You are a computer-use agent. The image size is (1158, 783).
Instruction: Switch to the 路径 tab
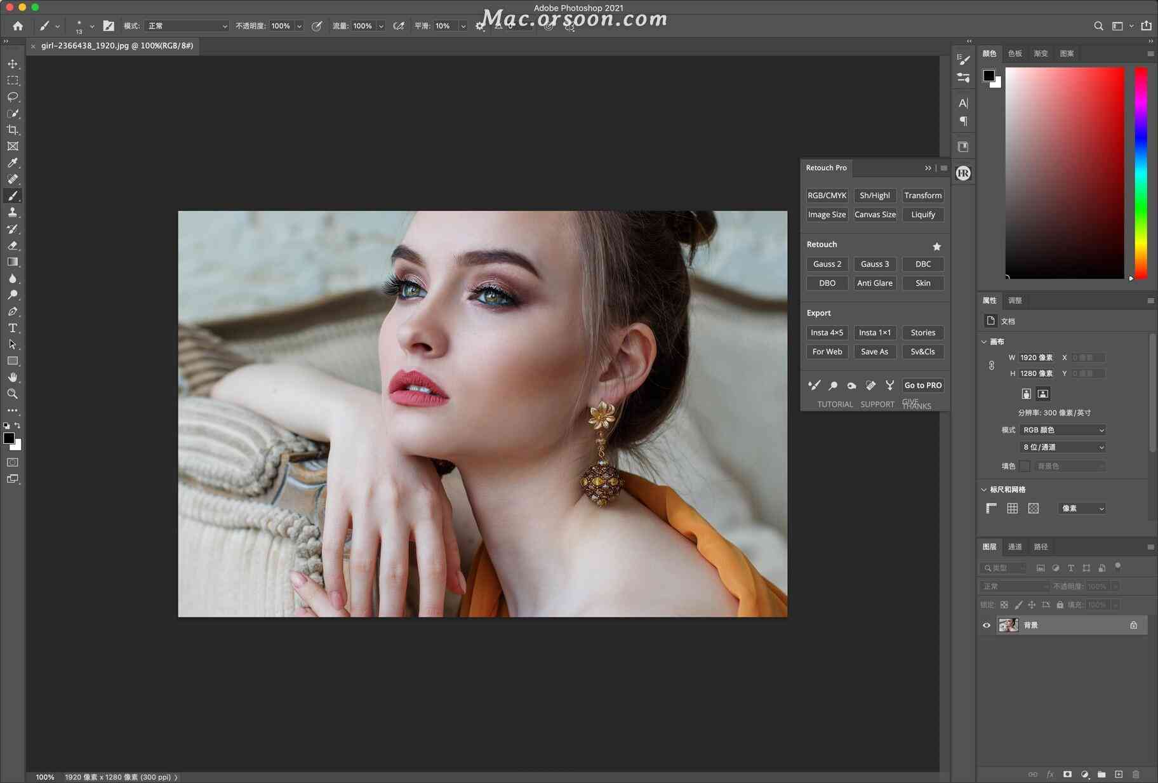pos(1041,547)
